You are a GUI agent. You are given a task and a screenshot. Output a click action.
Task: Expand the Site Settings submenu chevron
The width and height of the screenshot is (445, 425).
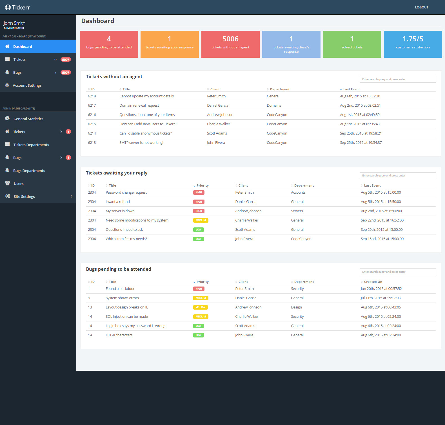(72, 196)
